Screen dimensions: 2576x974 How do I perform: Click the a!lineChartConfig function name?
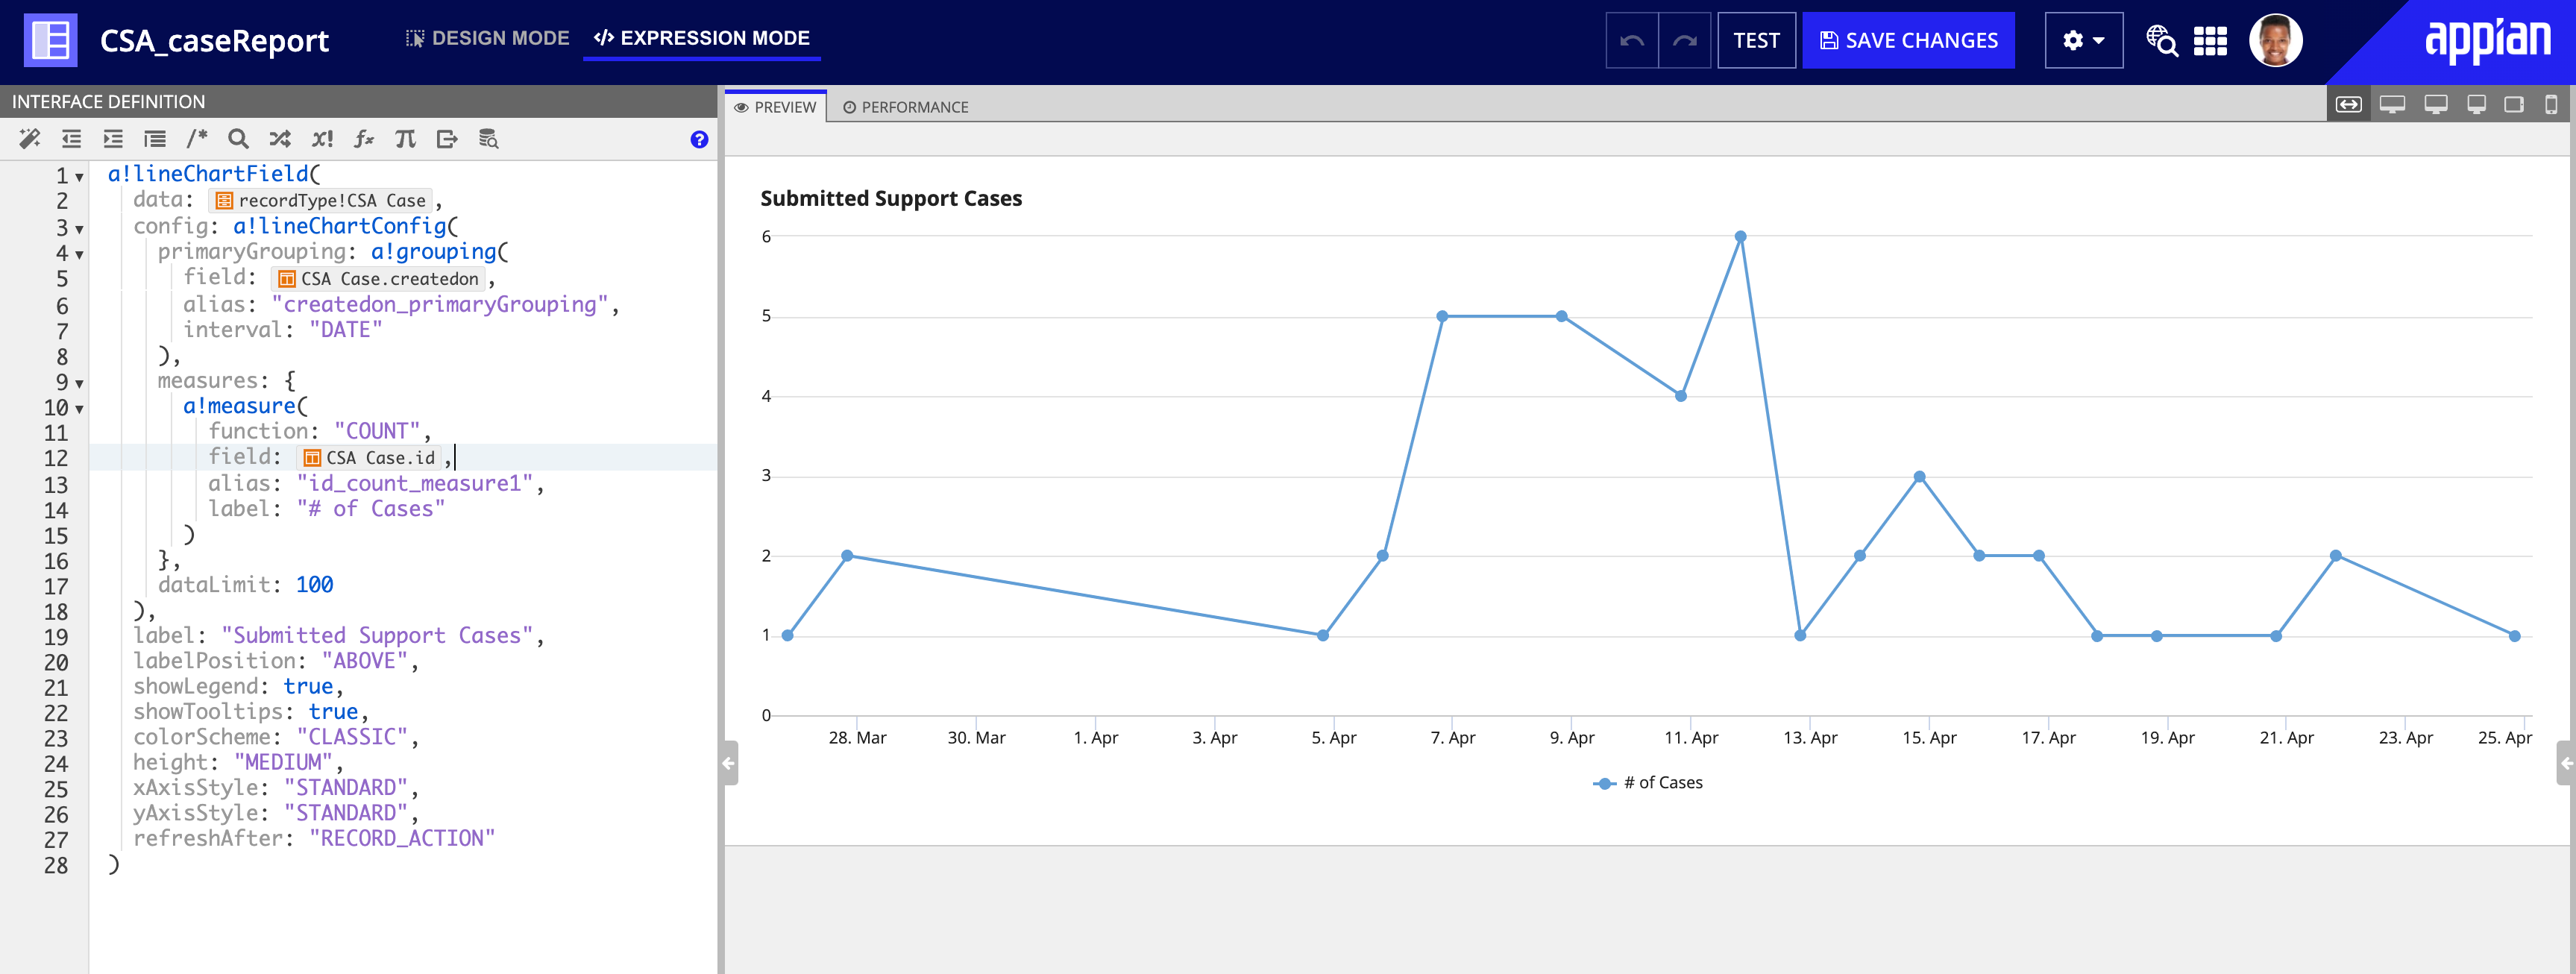340,226
